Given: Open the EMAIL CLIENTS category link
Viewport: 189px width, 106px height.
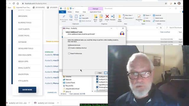Looking at the screenshot, I should coord(24,68).
